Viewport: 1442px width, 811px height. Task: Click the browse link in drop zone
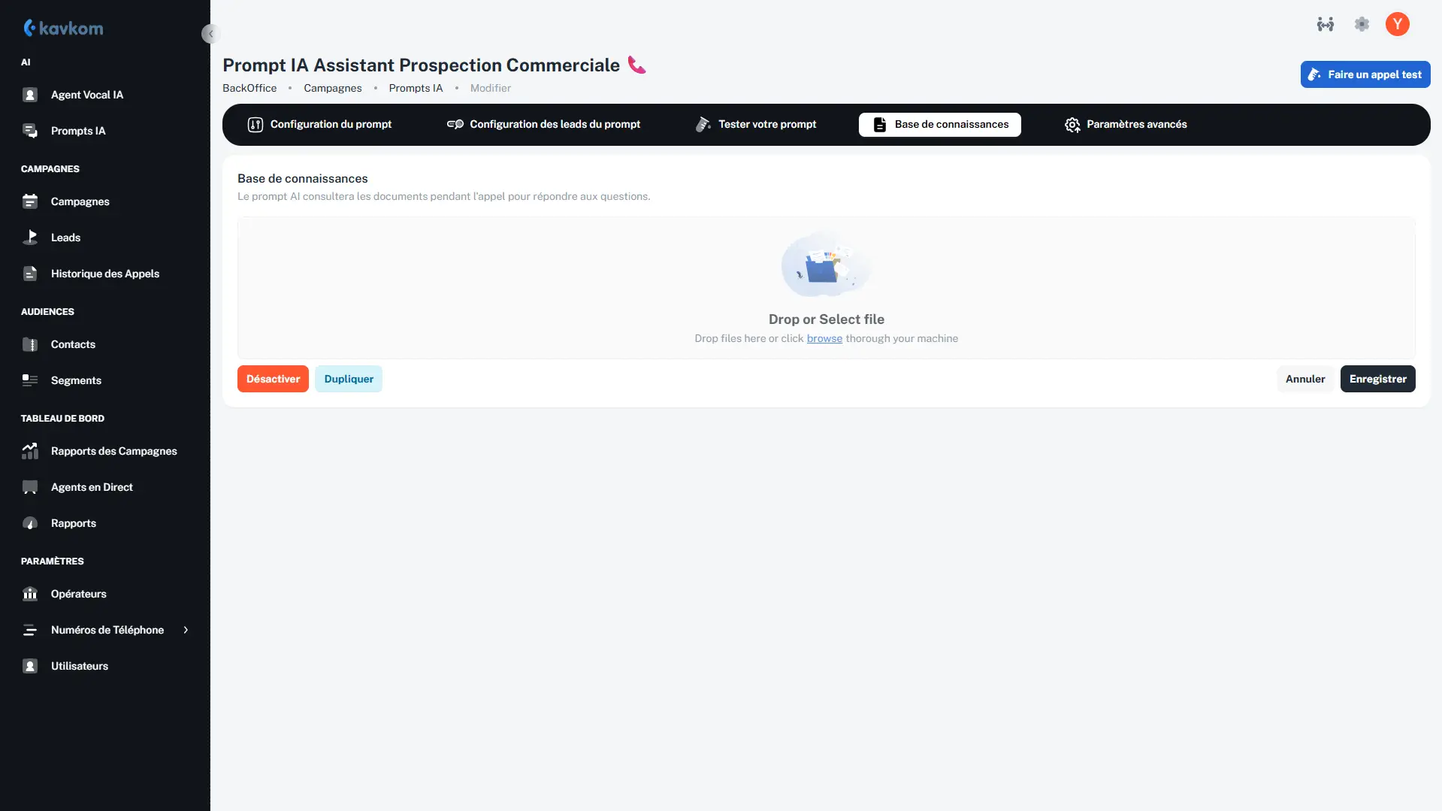coord(824,339)
